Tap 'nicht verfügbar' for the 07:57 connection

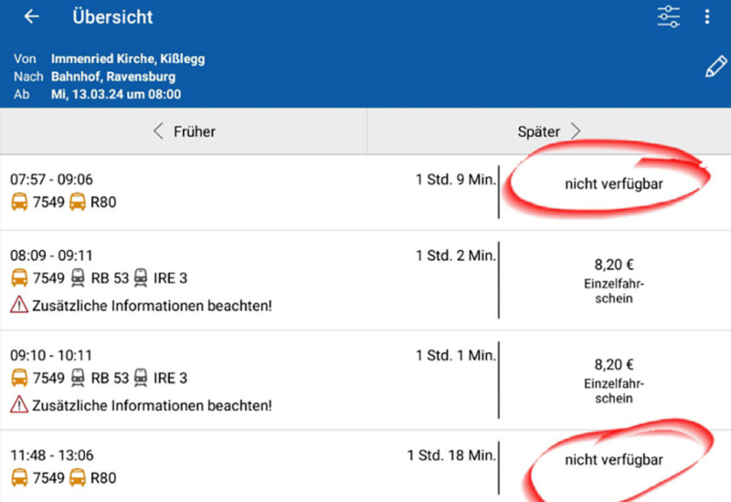click(x=613, y=184)
